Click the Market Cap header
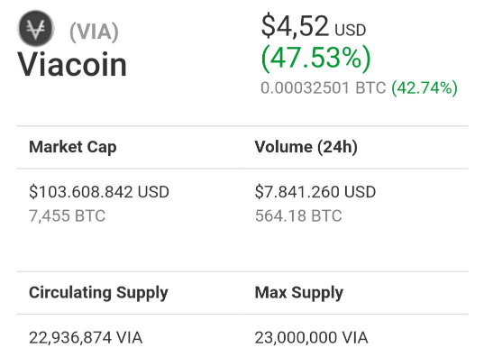This screenshot has width=484, height=357. pos(73,147)
